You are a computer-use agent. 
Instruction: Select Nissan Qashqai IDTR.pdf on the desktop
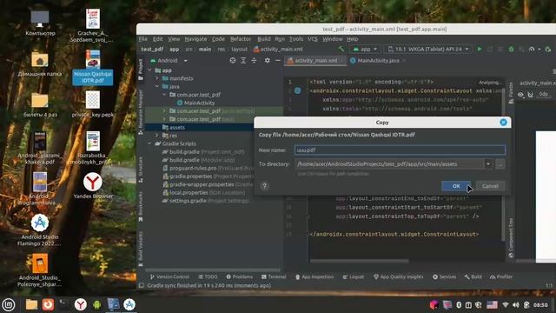[x=93, y=68]
